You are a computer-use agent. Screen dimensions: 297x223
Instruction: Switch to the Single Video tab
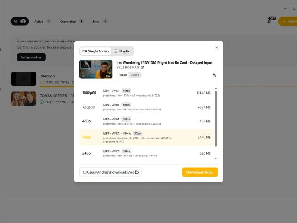pyautogui.click(x=95, y=51)
